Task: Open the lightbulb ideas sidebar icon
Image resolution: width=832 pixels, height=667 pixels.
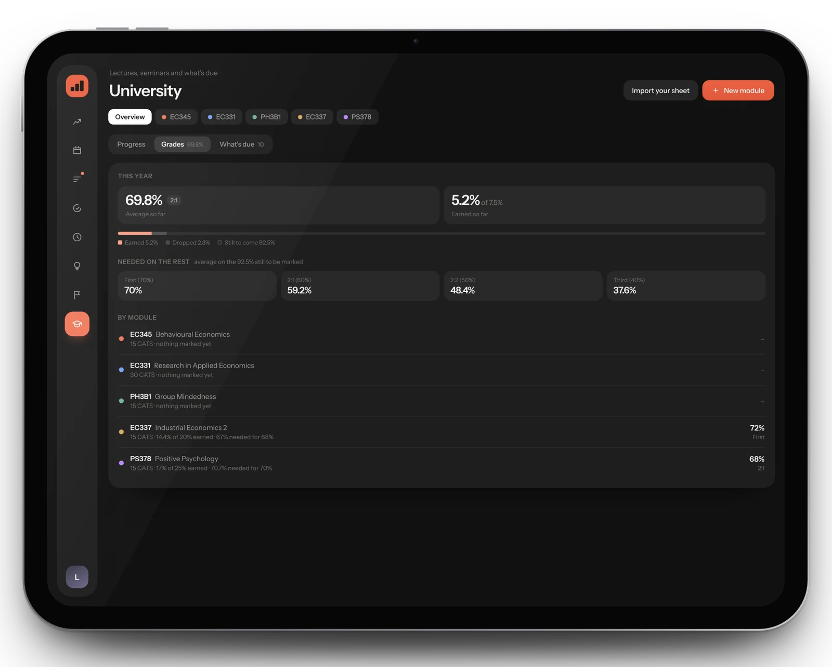Action: [x=77, y=266]
